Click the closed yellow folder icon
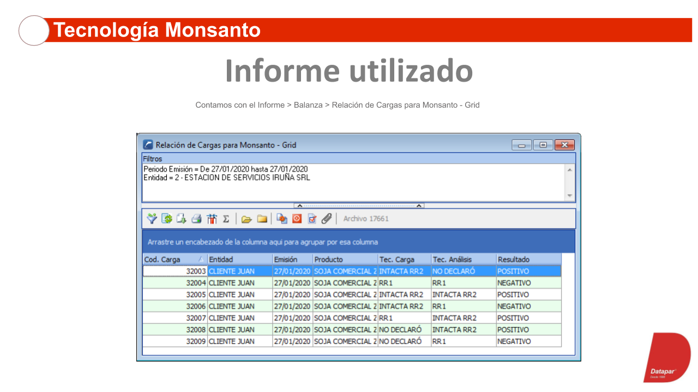Screen dimensions: 698x392 [x=262, y=219]
